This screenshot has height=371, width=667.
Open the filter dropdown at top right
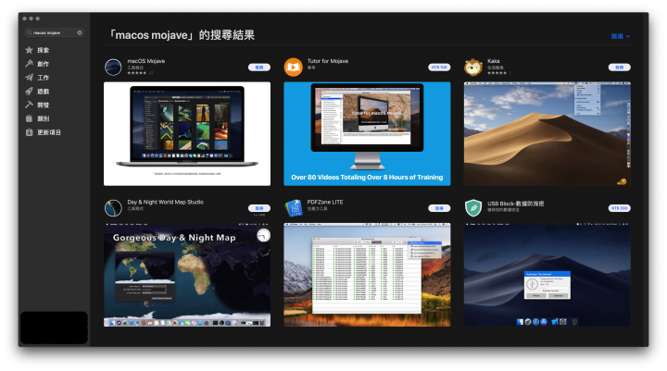pos(621,36)
